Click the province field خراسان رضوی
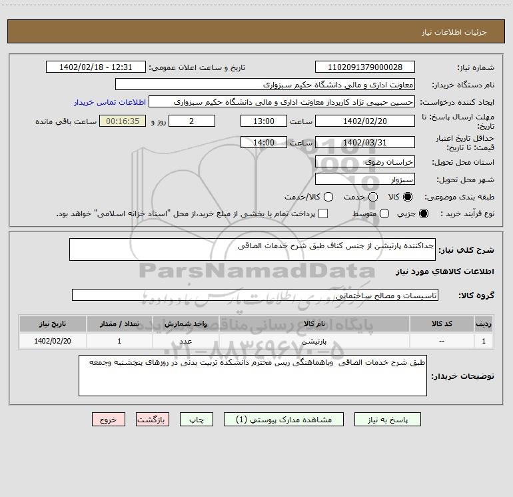Image resolution: width=513 pixels, height=497 pixels. (365, 162)
